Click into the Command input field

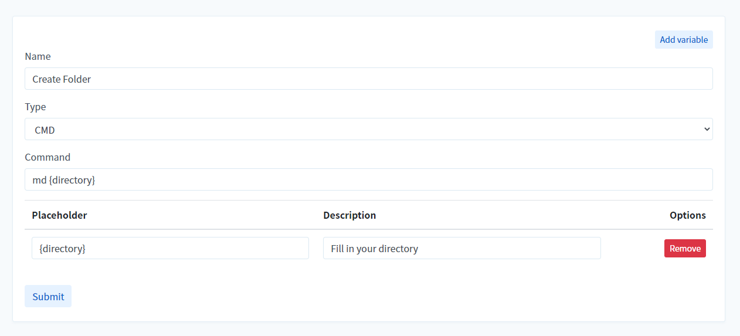coord(368,180)
